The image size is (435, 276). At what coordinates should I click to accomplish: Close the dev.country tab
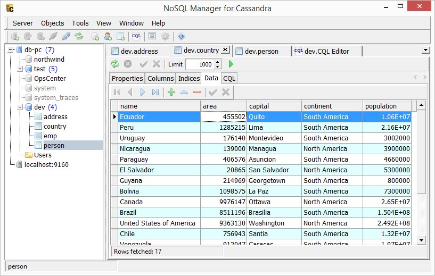coord(226,49)
